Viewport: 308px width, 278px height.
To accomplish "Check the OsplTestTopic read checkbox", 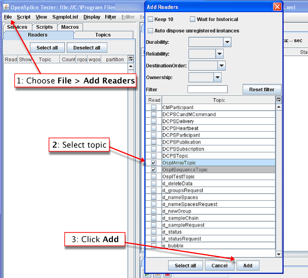I will (x=154, y=177).
